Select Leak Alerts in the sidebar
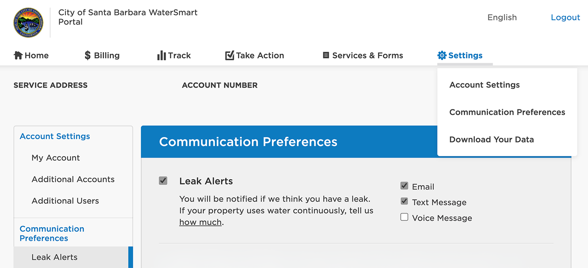This screenshot has height=268, width=588. point(55,257)
